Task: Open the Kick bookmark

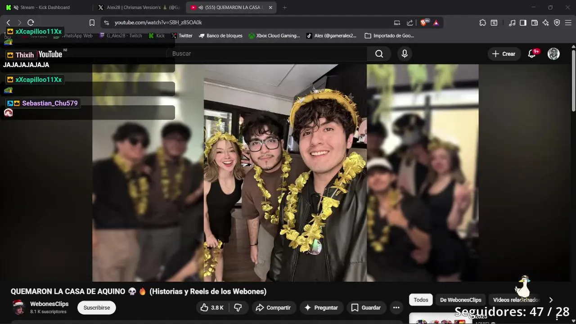Action: [x=157, y=36]
